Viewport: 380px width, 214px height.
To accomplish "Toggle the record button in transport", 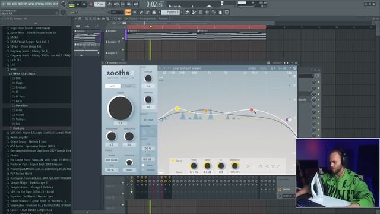I will click(91, 4).
